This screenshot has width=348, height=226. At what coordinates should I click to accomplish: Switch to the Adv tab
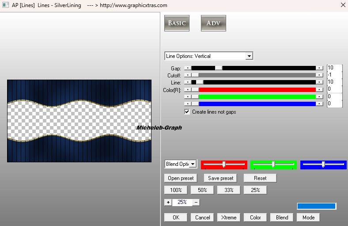click(x=213, y=23)
